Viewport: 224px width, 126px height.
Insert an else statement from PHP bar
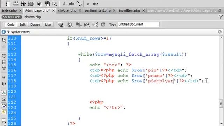95,4
